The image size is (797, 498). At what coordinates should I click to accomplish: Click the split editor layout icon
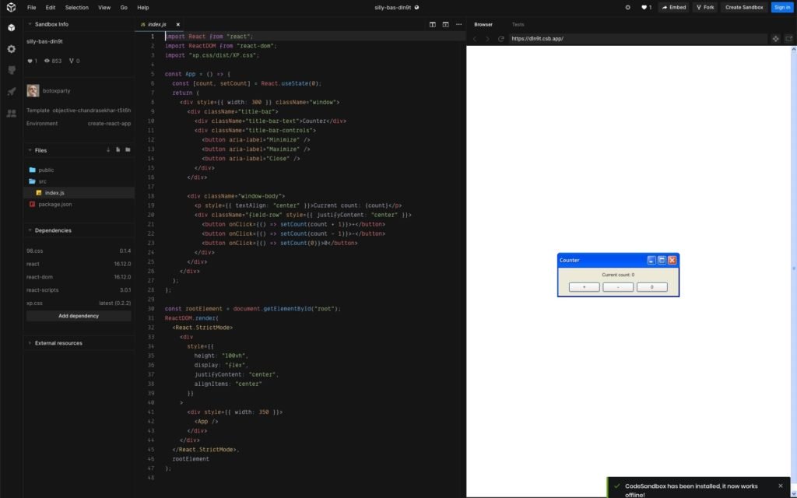coord(433,24)
